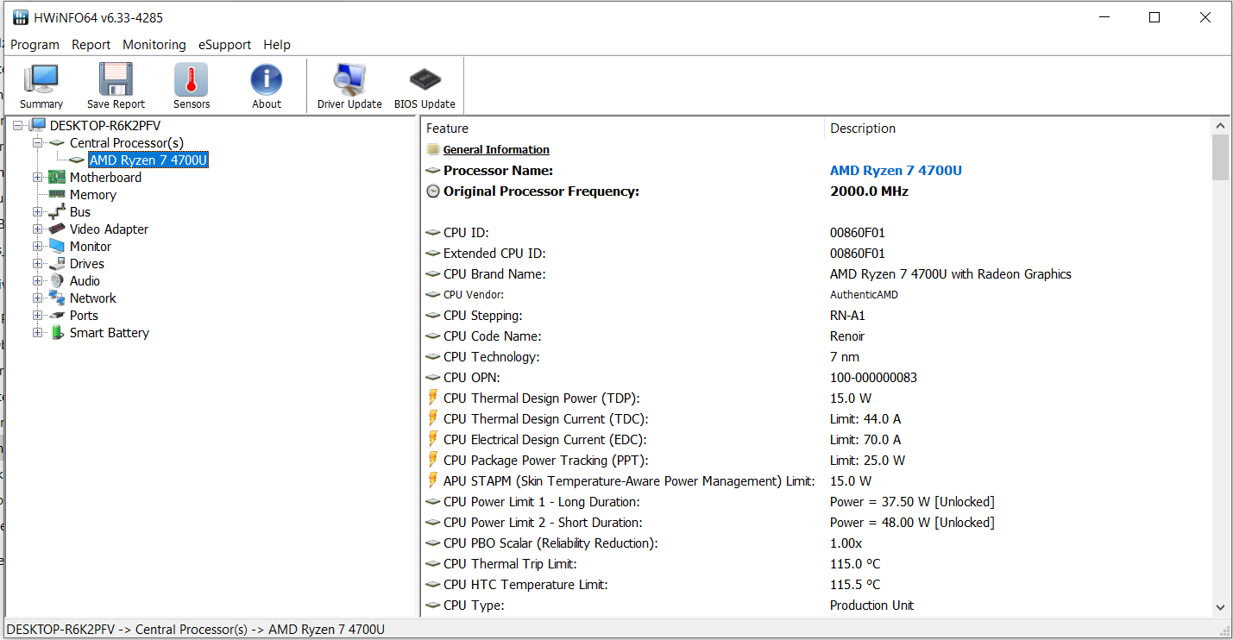
Task: Collapse the DESKTOP-R6K2PFV root node
Action: tap(17, 126)
